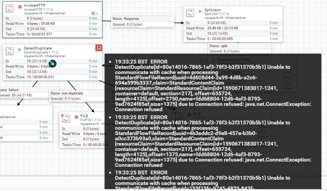
Task: Click DetectDuplicate In value '15 (20.14 KB)'
Action: pyautogui.click(x=37, y=61)
